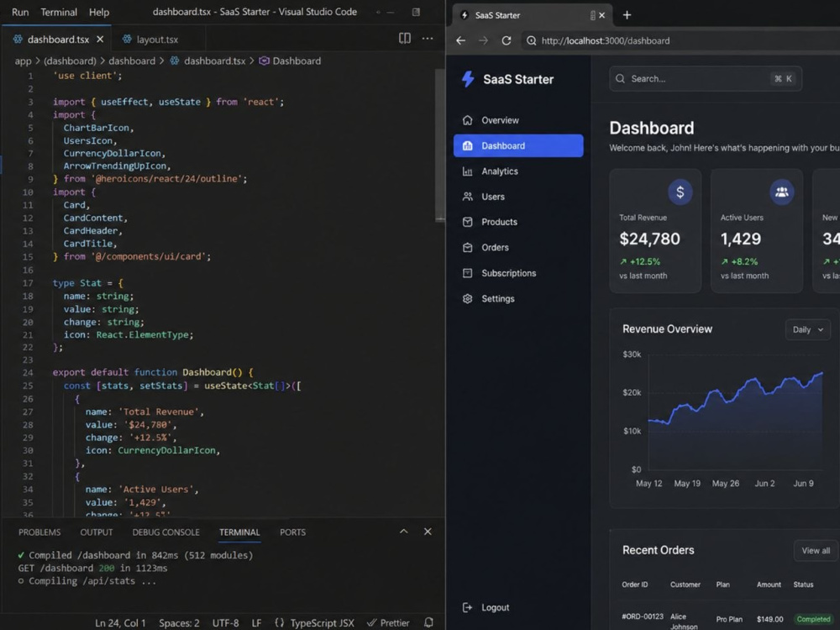
Task: Click the $24,780 revenue value
Action: (649, 239)
